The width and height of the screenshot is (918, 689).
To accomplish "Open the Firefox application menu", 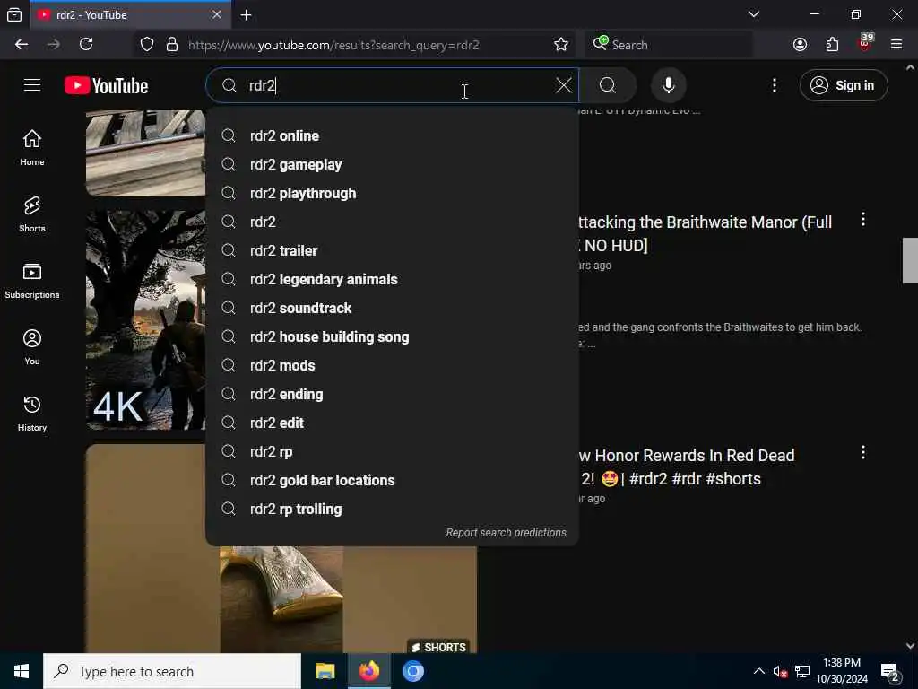I will tap(896, 45).
